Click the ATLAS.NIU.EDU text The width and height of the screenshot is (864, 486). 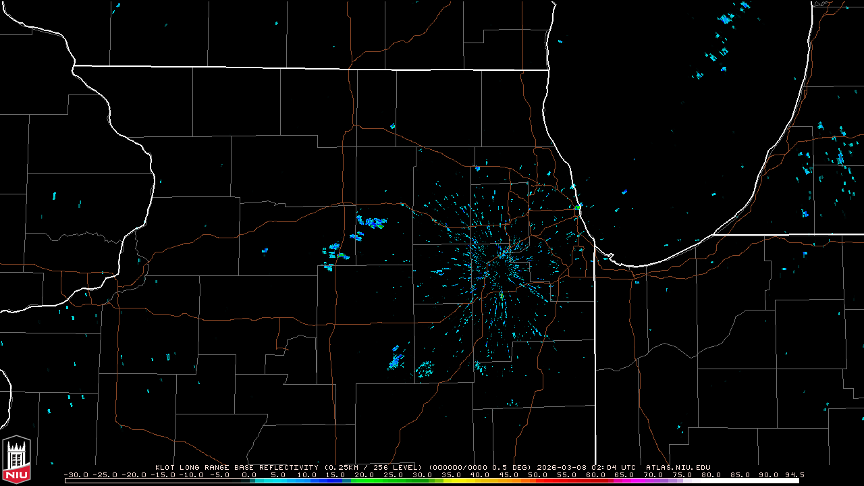(x=678, y=467)
